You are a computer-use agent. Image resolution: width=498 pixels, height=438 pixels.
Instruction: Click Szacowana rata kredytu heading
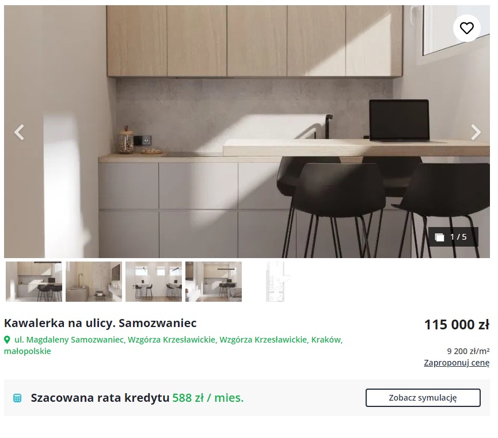[x=100, y=398]
